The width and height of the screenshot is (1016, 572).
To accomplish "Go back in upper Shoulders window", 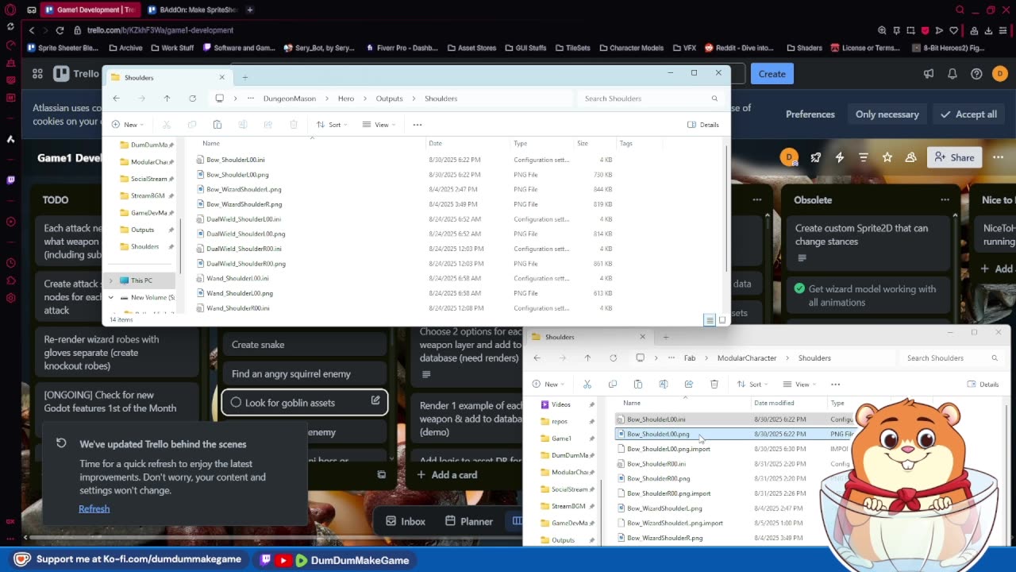I will coord(116,99).
